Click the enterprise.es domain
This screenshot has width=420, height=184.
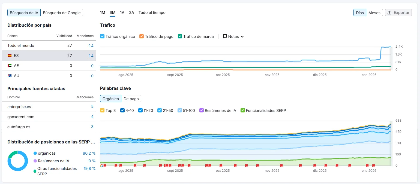(19, 106)
